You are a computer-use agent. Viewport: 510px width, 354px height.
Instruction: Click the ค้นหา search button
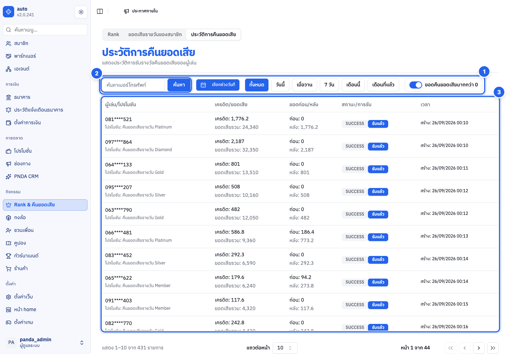(179, 85)
